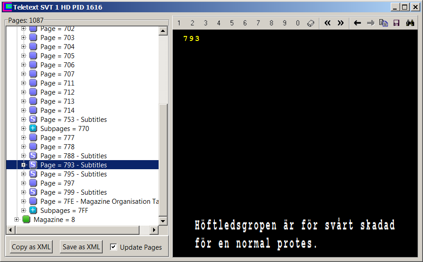This screenshot has height=262, width=423.
Task: Click the Subpages 770 plus icon
Action: 33,128
